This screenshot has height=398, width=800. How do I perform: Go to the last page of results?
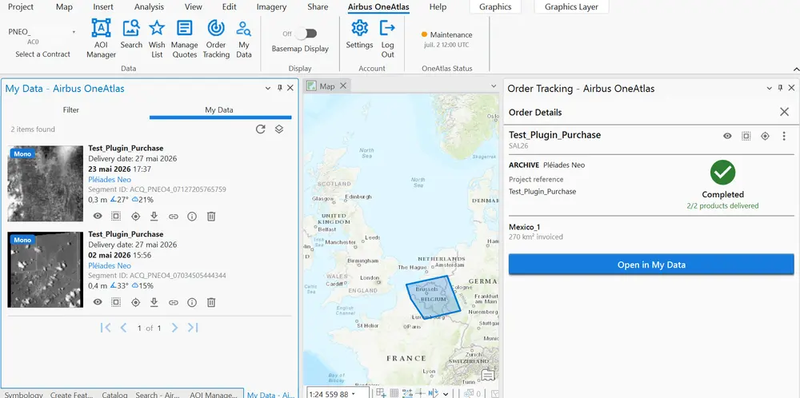(x=192, y=328)
